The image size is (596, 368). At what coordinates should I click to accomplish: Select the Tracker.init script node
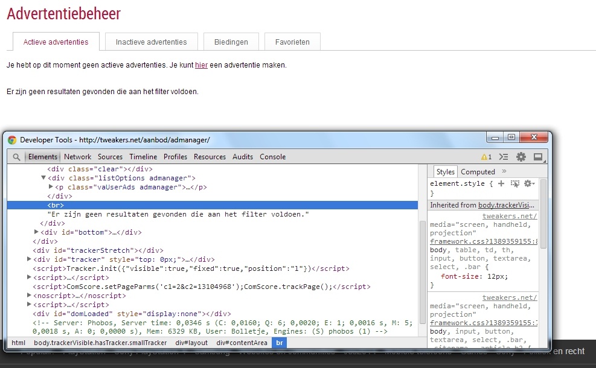tap(191, 268)
